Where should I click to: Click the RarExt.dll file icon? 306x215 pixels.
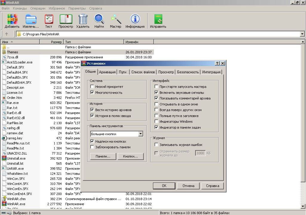coord(4,113)
